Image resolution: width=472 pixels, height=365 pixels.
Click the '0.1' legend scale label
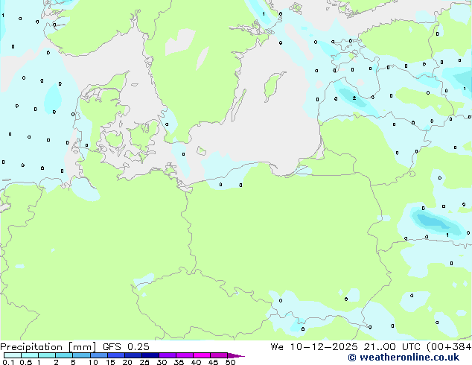[8, 362]
